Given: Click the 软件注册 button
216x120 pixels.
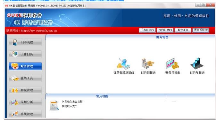Looking at the screenshot, I should point(183,30).
